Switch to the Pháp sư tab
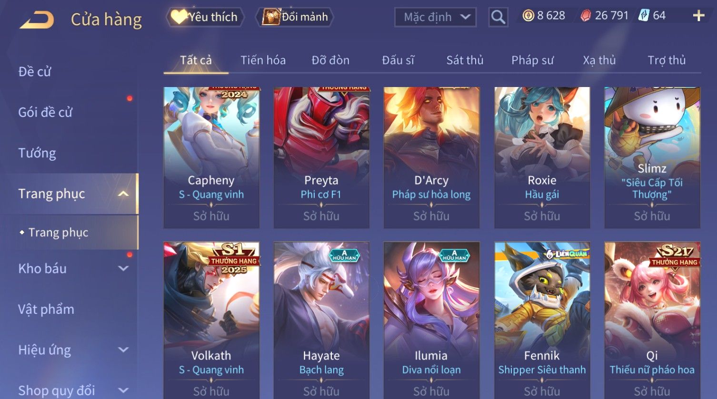Viewport: 717px width, 399px height. pyautogui.click(x=532, y=60)
